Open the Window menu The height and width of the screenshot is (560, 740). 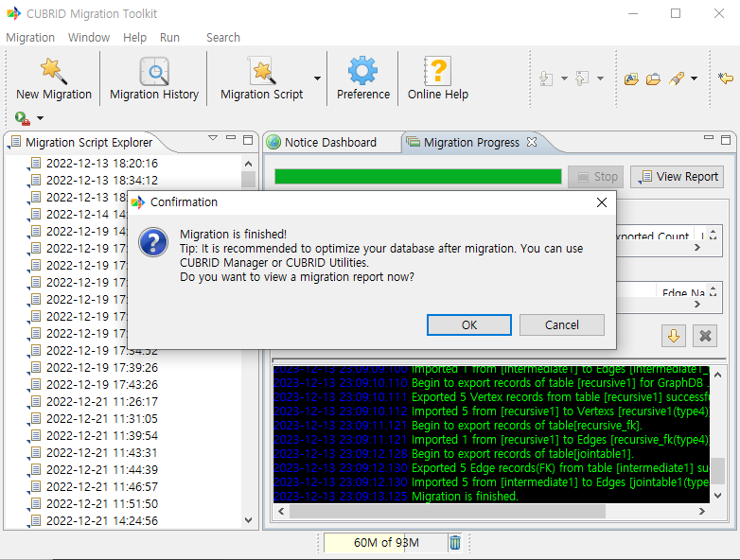click(x=89, y=37)
